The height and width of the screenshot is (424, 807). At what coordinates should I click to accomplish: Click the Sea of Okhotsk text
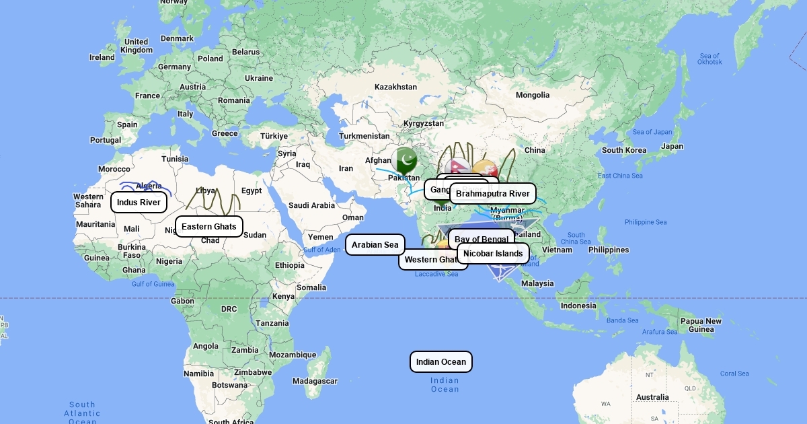pos(709,59)
